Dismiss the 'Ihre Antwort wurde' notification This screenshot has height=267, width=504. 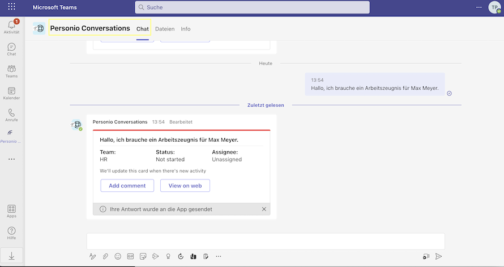(264, 209)
